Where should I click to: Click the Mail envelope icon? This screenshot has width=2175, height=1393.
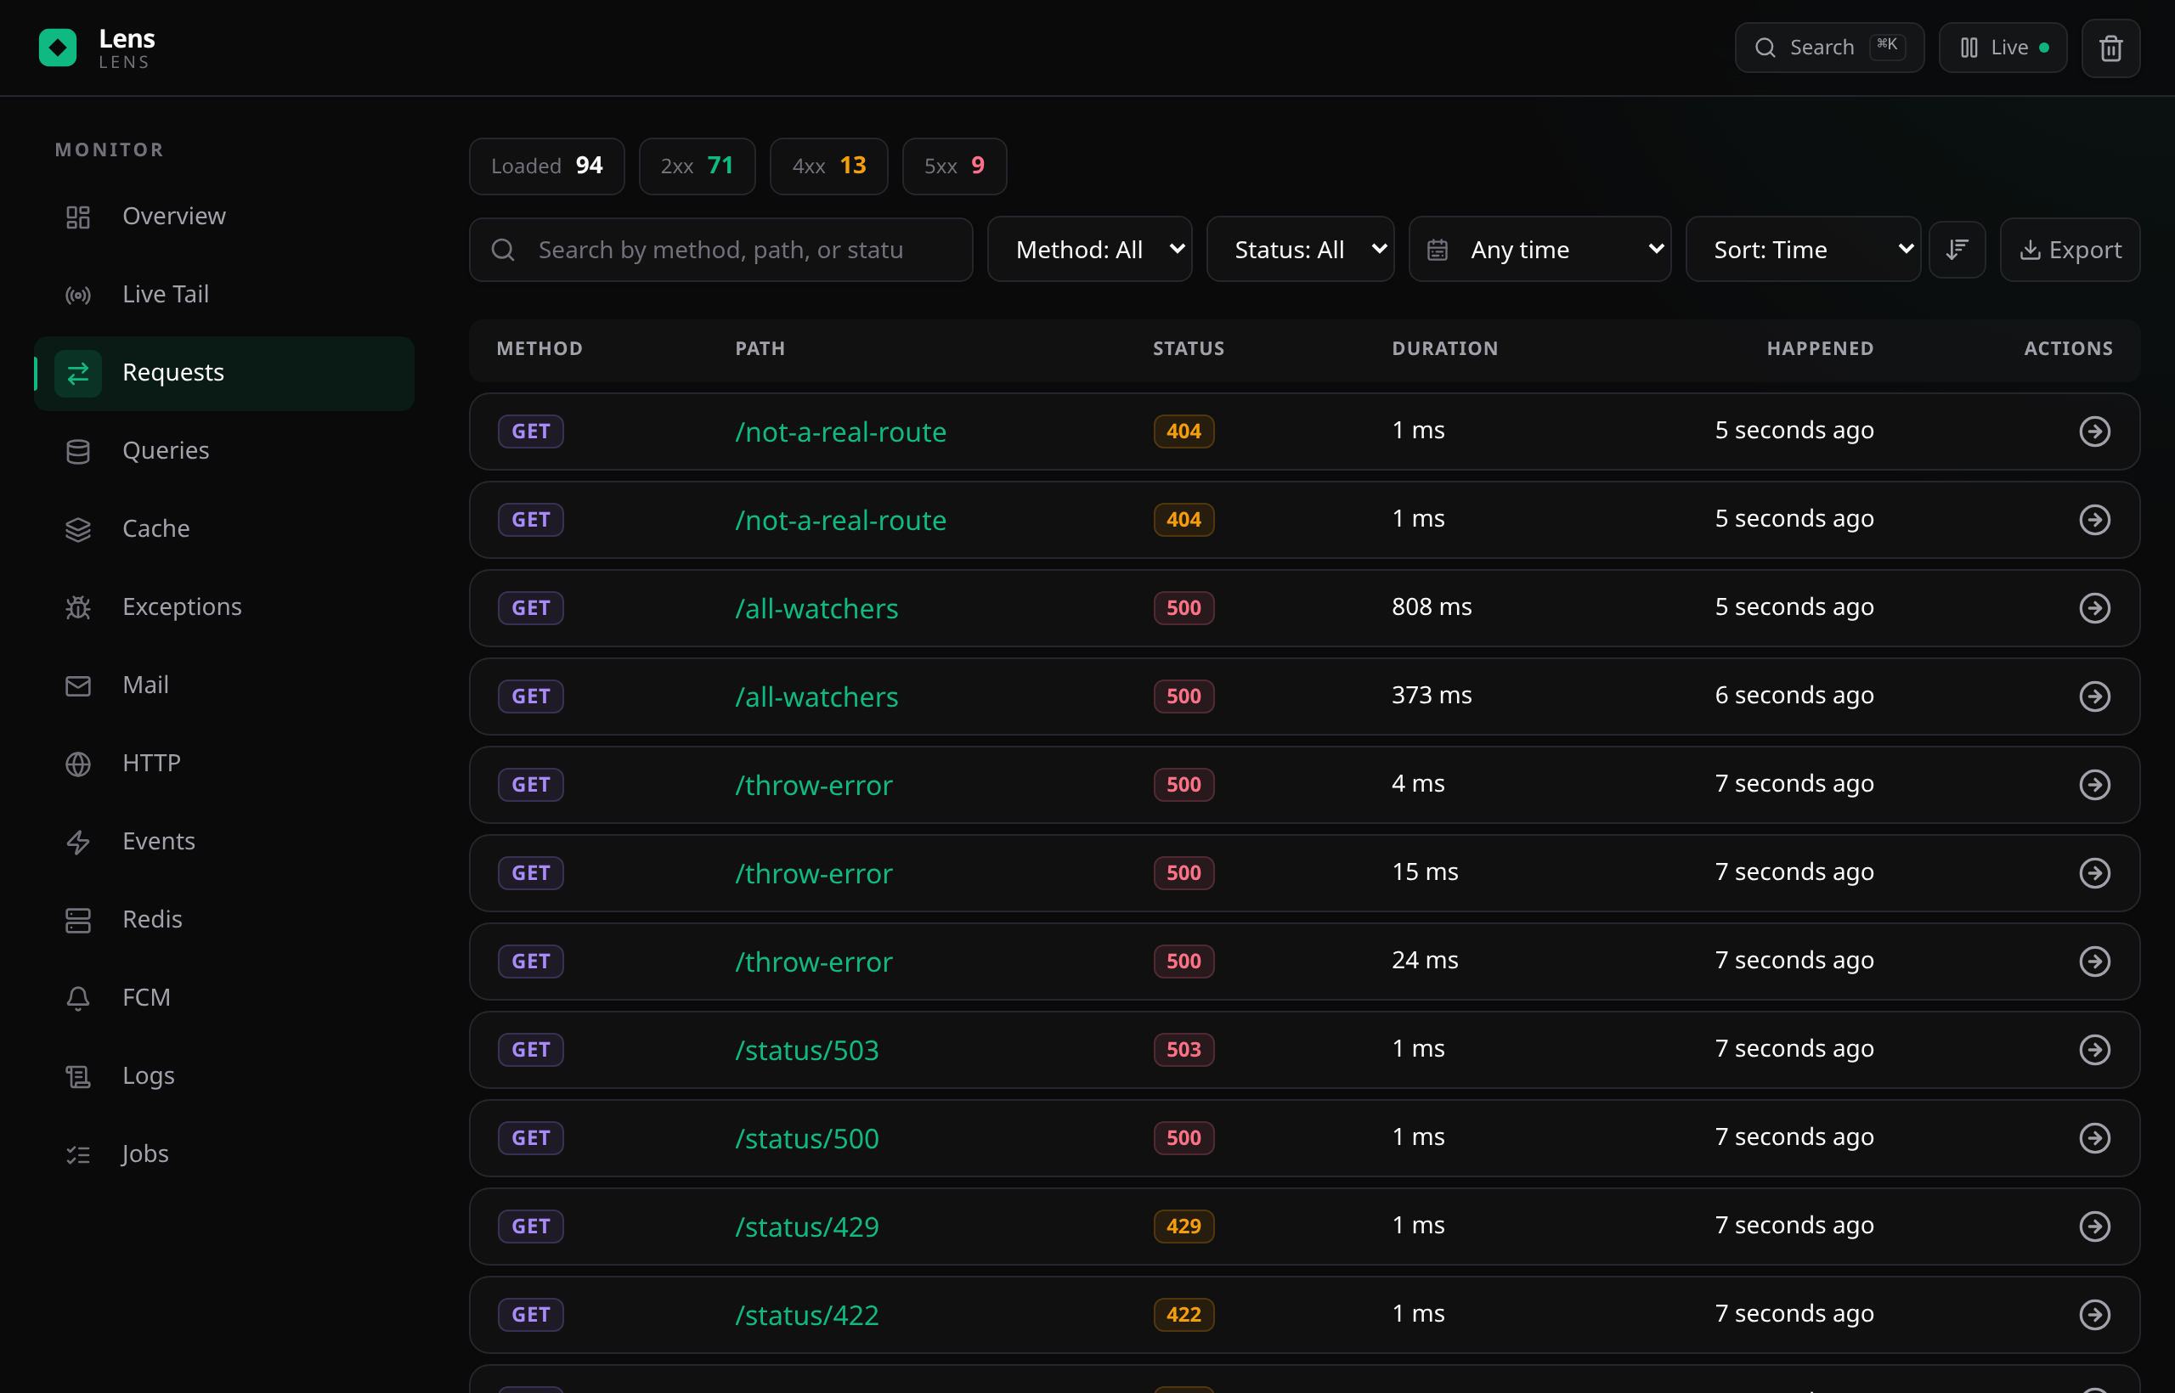pyautogui.click(x=78, y=685)
